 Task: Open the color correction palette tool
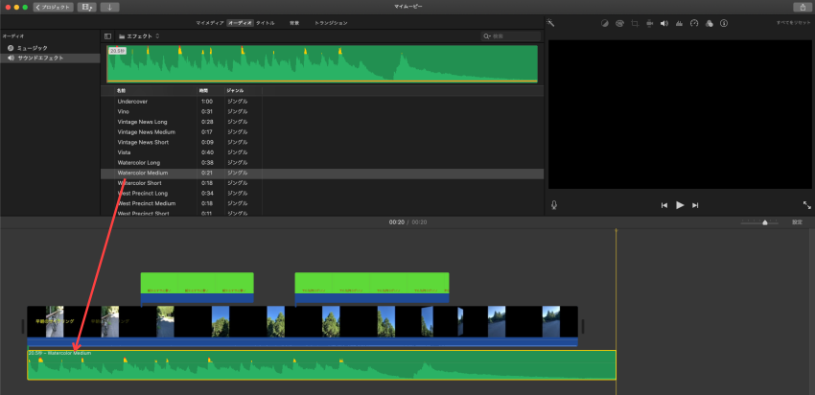(620, 22)
